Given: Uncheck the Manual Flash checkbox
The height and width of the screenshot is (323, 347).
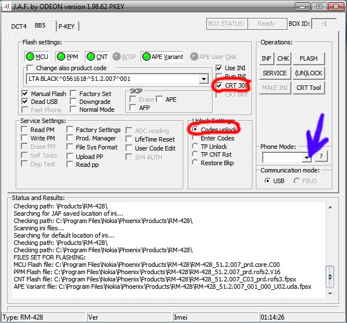Looking at the screenshot, I should click(x=25, y=93).
